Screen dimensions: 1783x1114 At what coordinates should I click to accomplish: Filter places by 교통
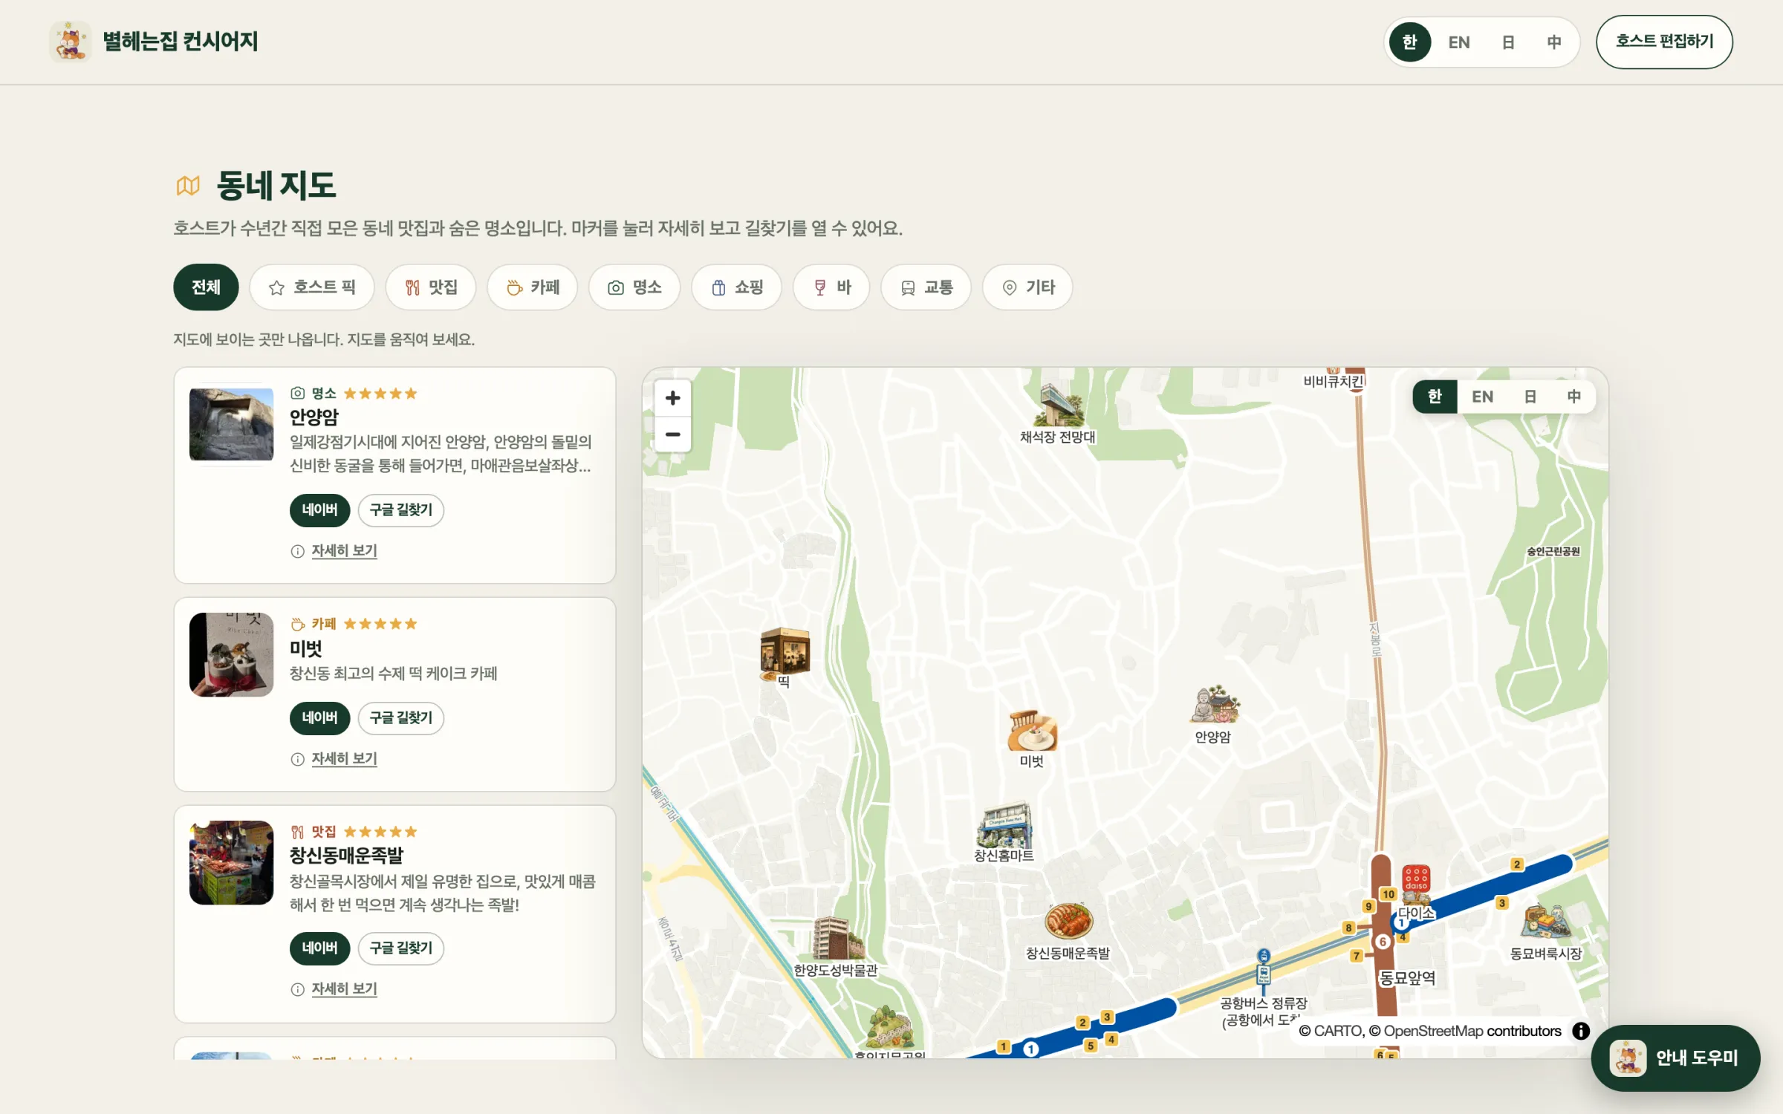click(x=926, y=287)
